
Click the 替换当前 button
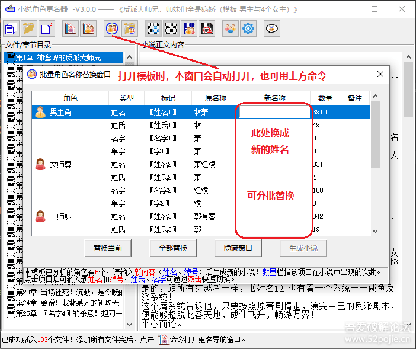pos(107,248)
